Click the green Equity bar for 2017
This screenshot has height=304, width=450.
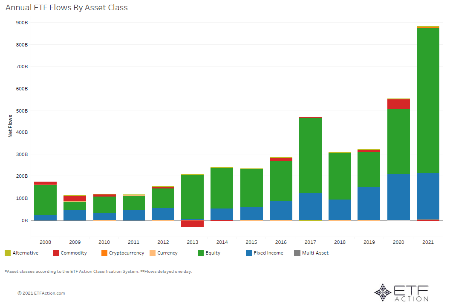coord(310,155)
